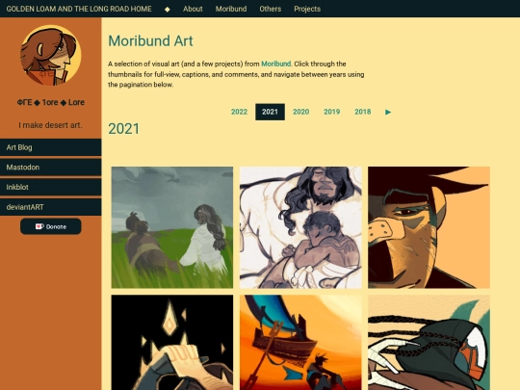Viewport: 520px width, 390px height.
Task: Follow the Moribund link in description
Action: (276, 64)
